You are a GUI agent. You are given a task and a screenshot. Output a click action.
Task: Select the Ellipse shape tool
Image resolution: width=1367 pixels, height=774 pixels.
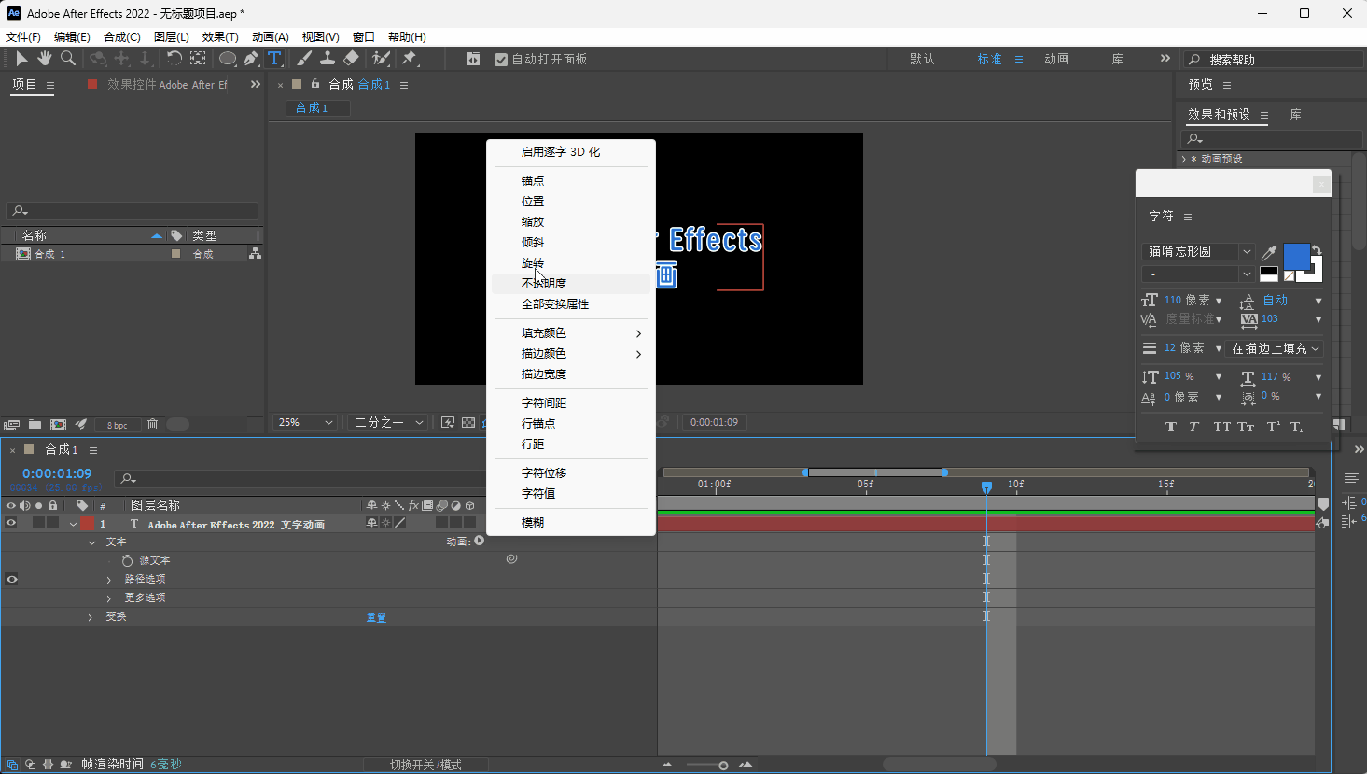click(x=227, y=59)
